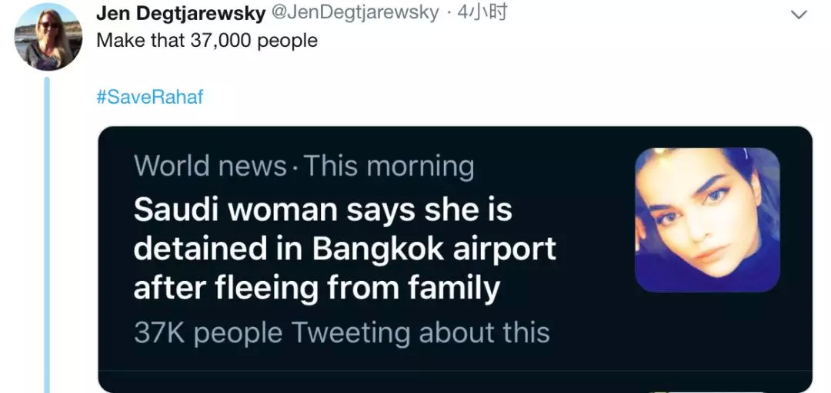Select the 'Make that 37,000 people' tweet text
The width and height of the screenshot is (831, 393).
[206, 41]
